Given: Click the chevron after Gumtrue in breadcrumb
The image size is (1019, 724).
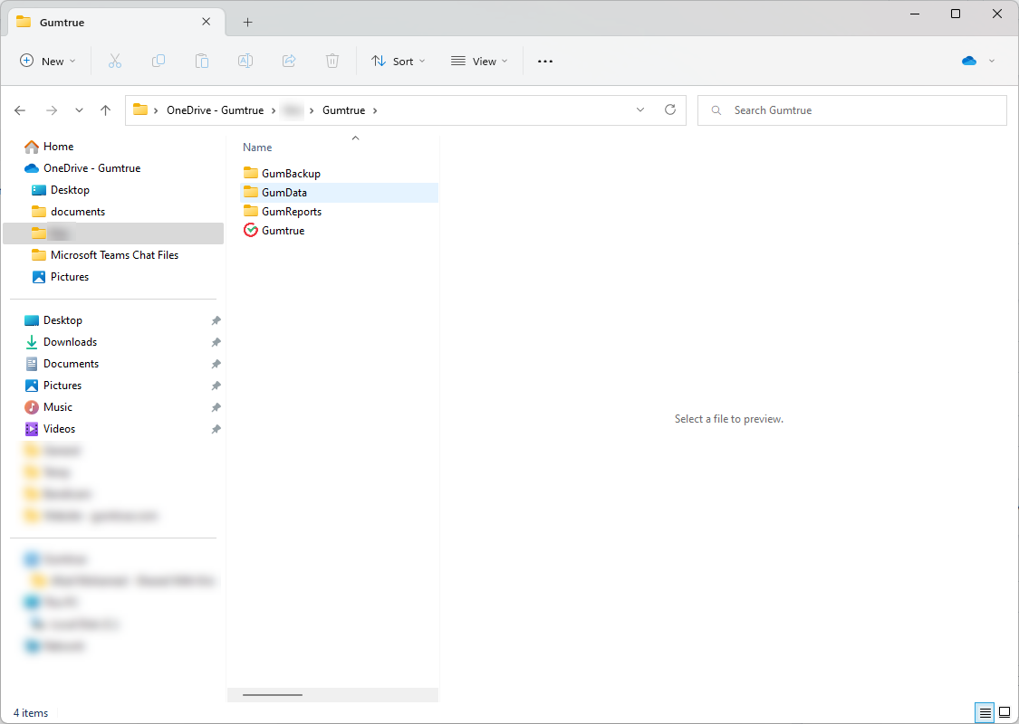Looking at the screenshot, I should (x=375, y=110).
